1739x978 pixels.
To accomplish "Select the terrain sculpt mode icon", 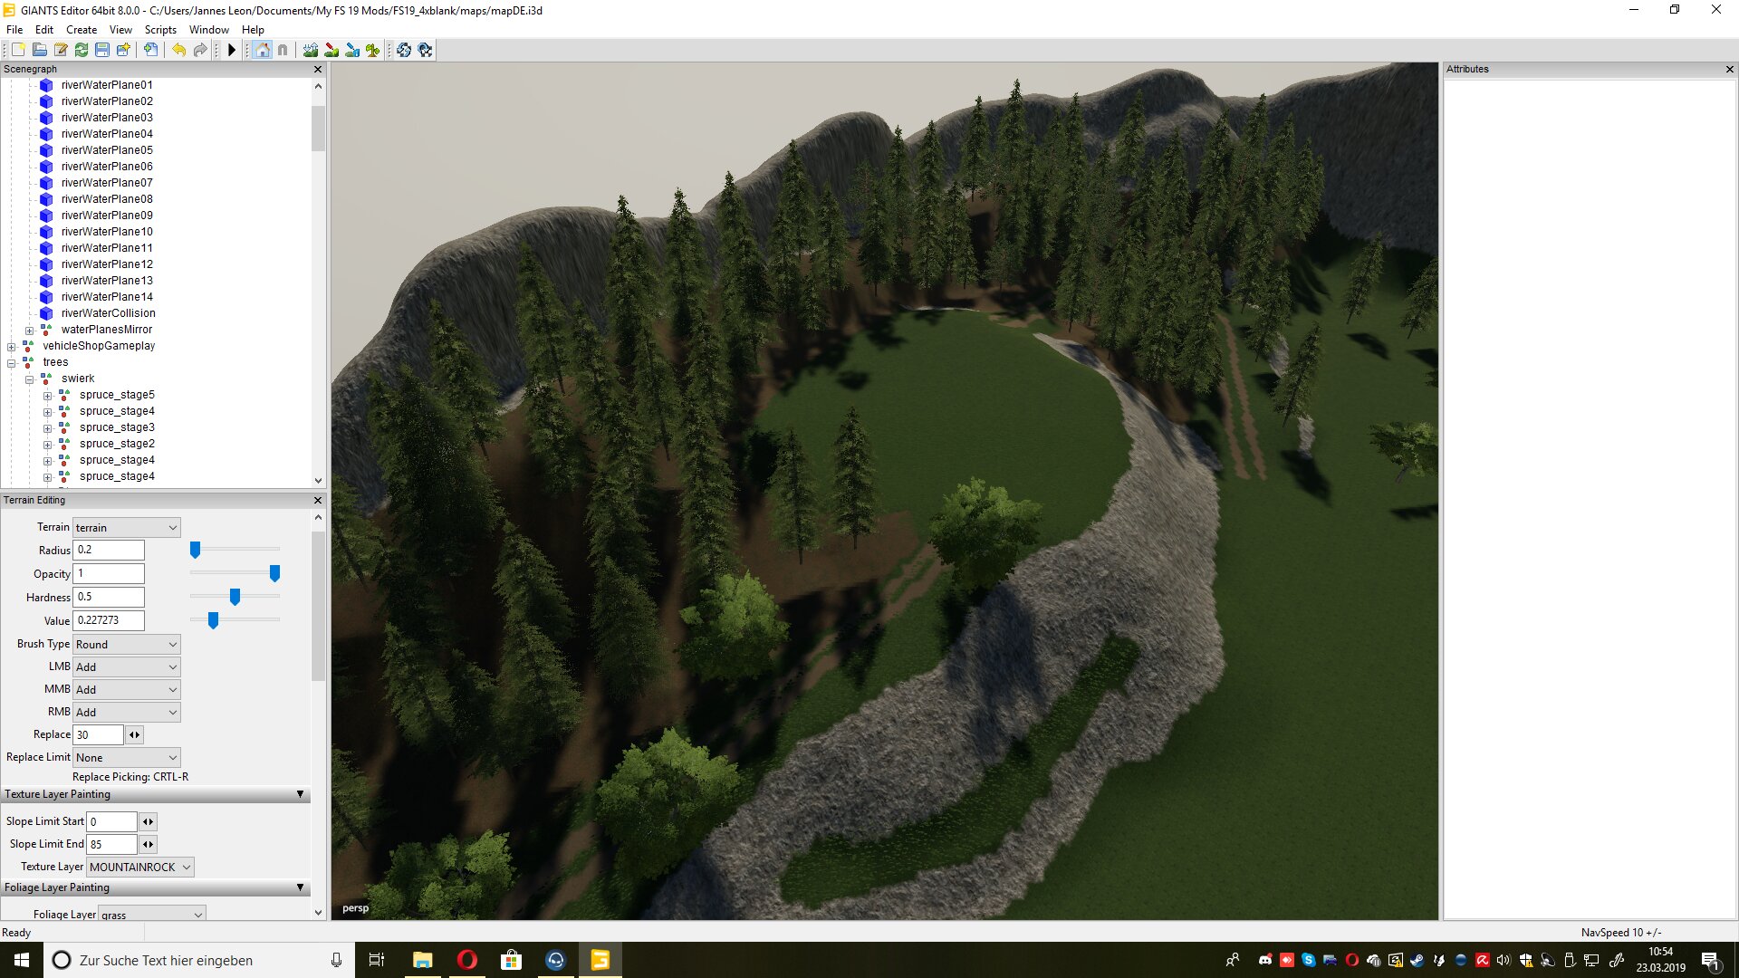I will pos(311,50).
